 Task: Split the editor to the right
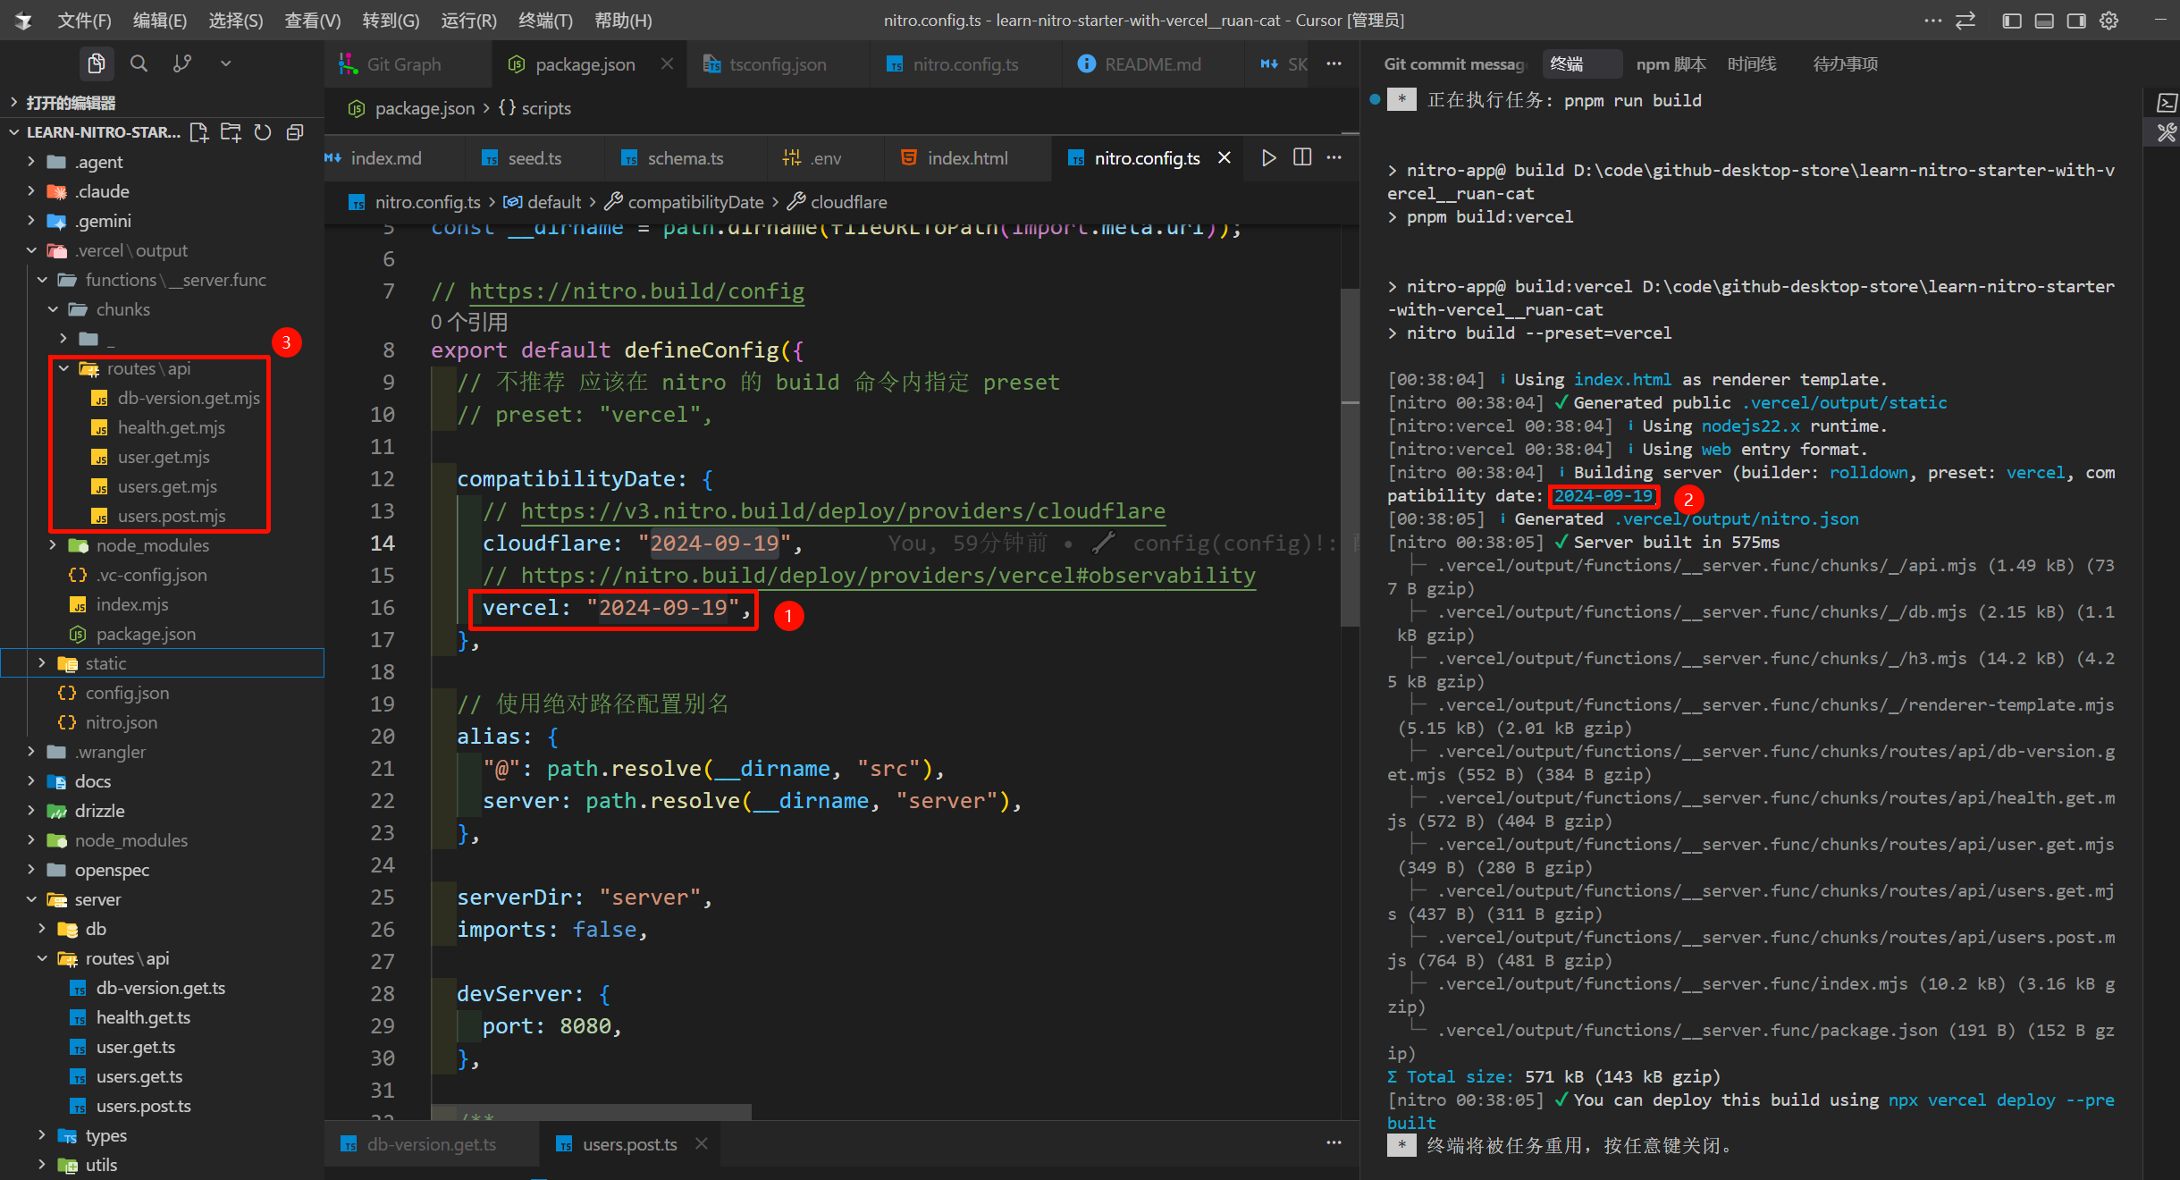(x=1302, y=157)
